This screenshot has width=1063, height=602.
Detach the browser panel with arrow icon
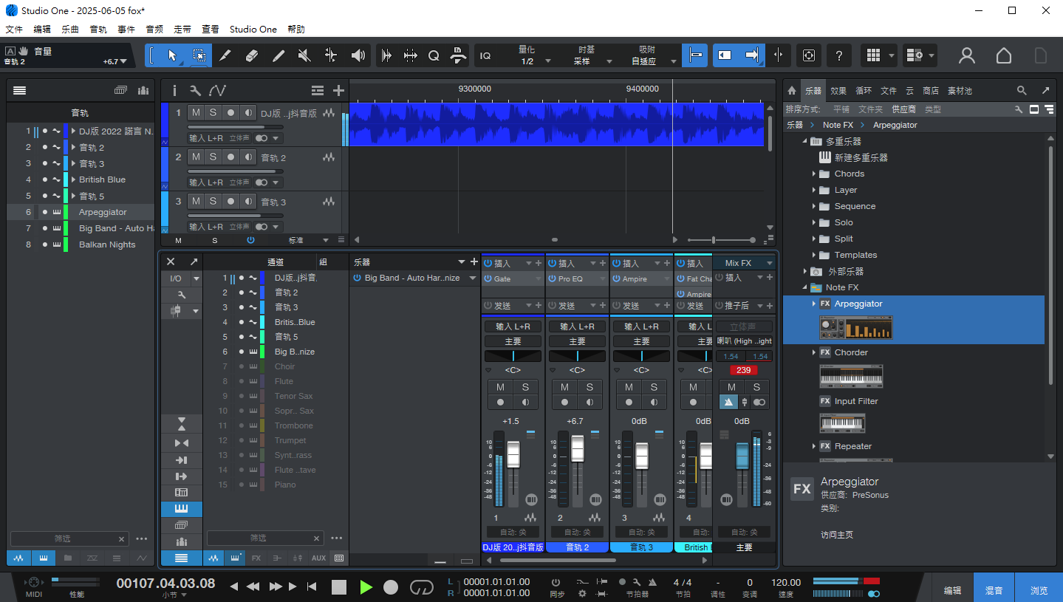(x=1046, y=90)
